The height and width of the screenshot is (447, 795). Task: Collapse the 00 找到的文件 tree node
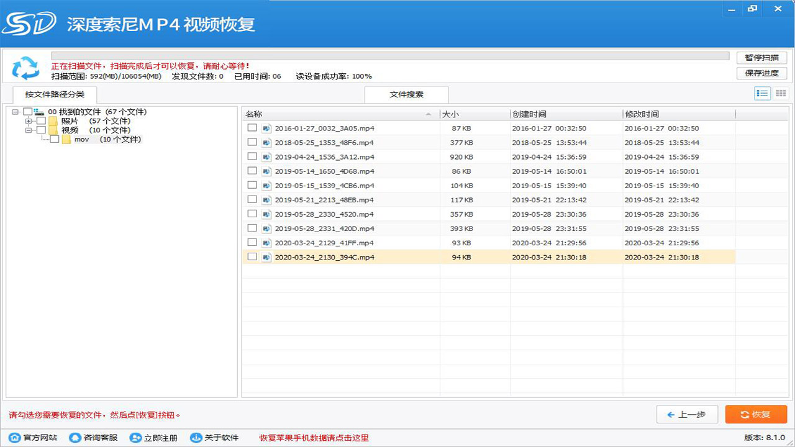[16, 112]
